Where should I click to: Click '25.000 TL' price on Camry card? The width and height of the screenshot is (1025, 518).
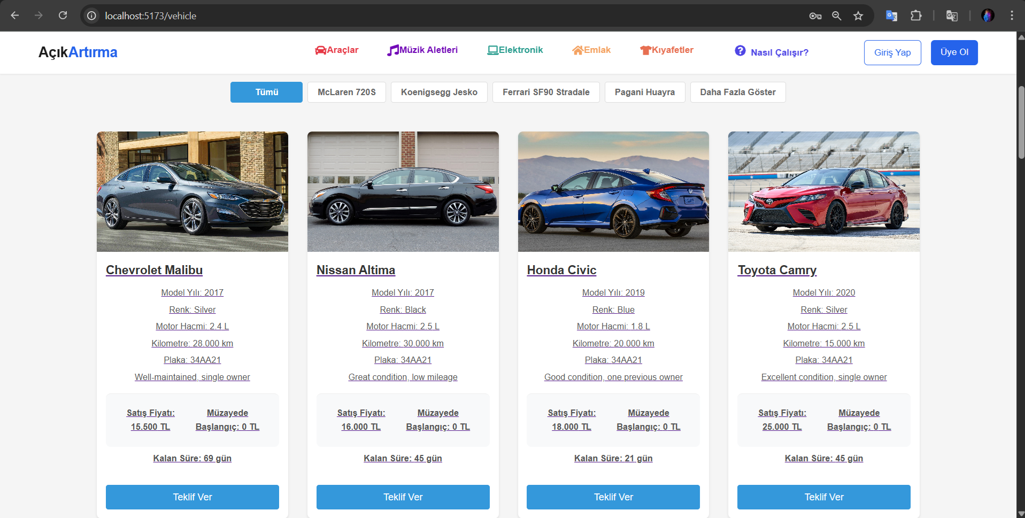[x=782, y=427]
